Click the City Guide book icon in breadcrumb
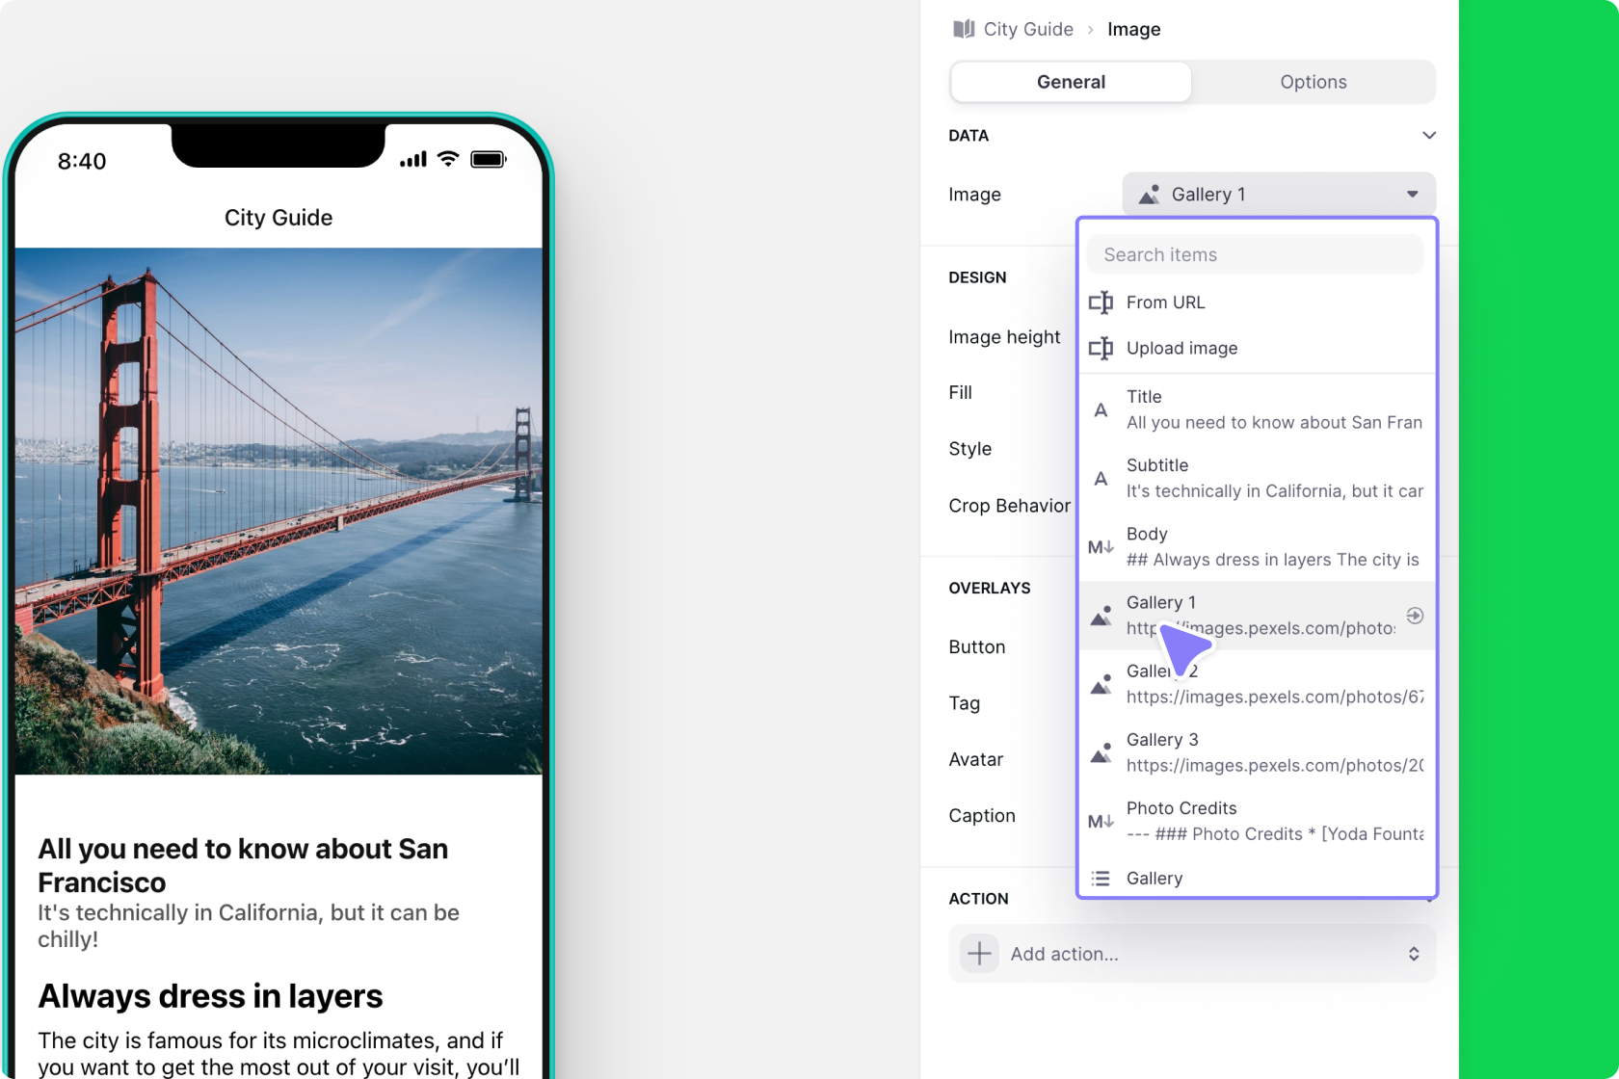The height and width of the screenshot is (1079, 1619). pos(963,29)
